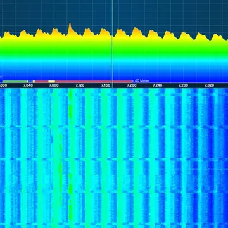The height and width of the screenshot is (228, 228).
Task: Select the green segment of the band plan bar
Action: [15, 82]
